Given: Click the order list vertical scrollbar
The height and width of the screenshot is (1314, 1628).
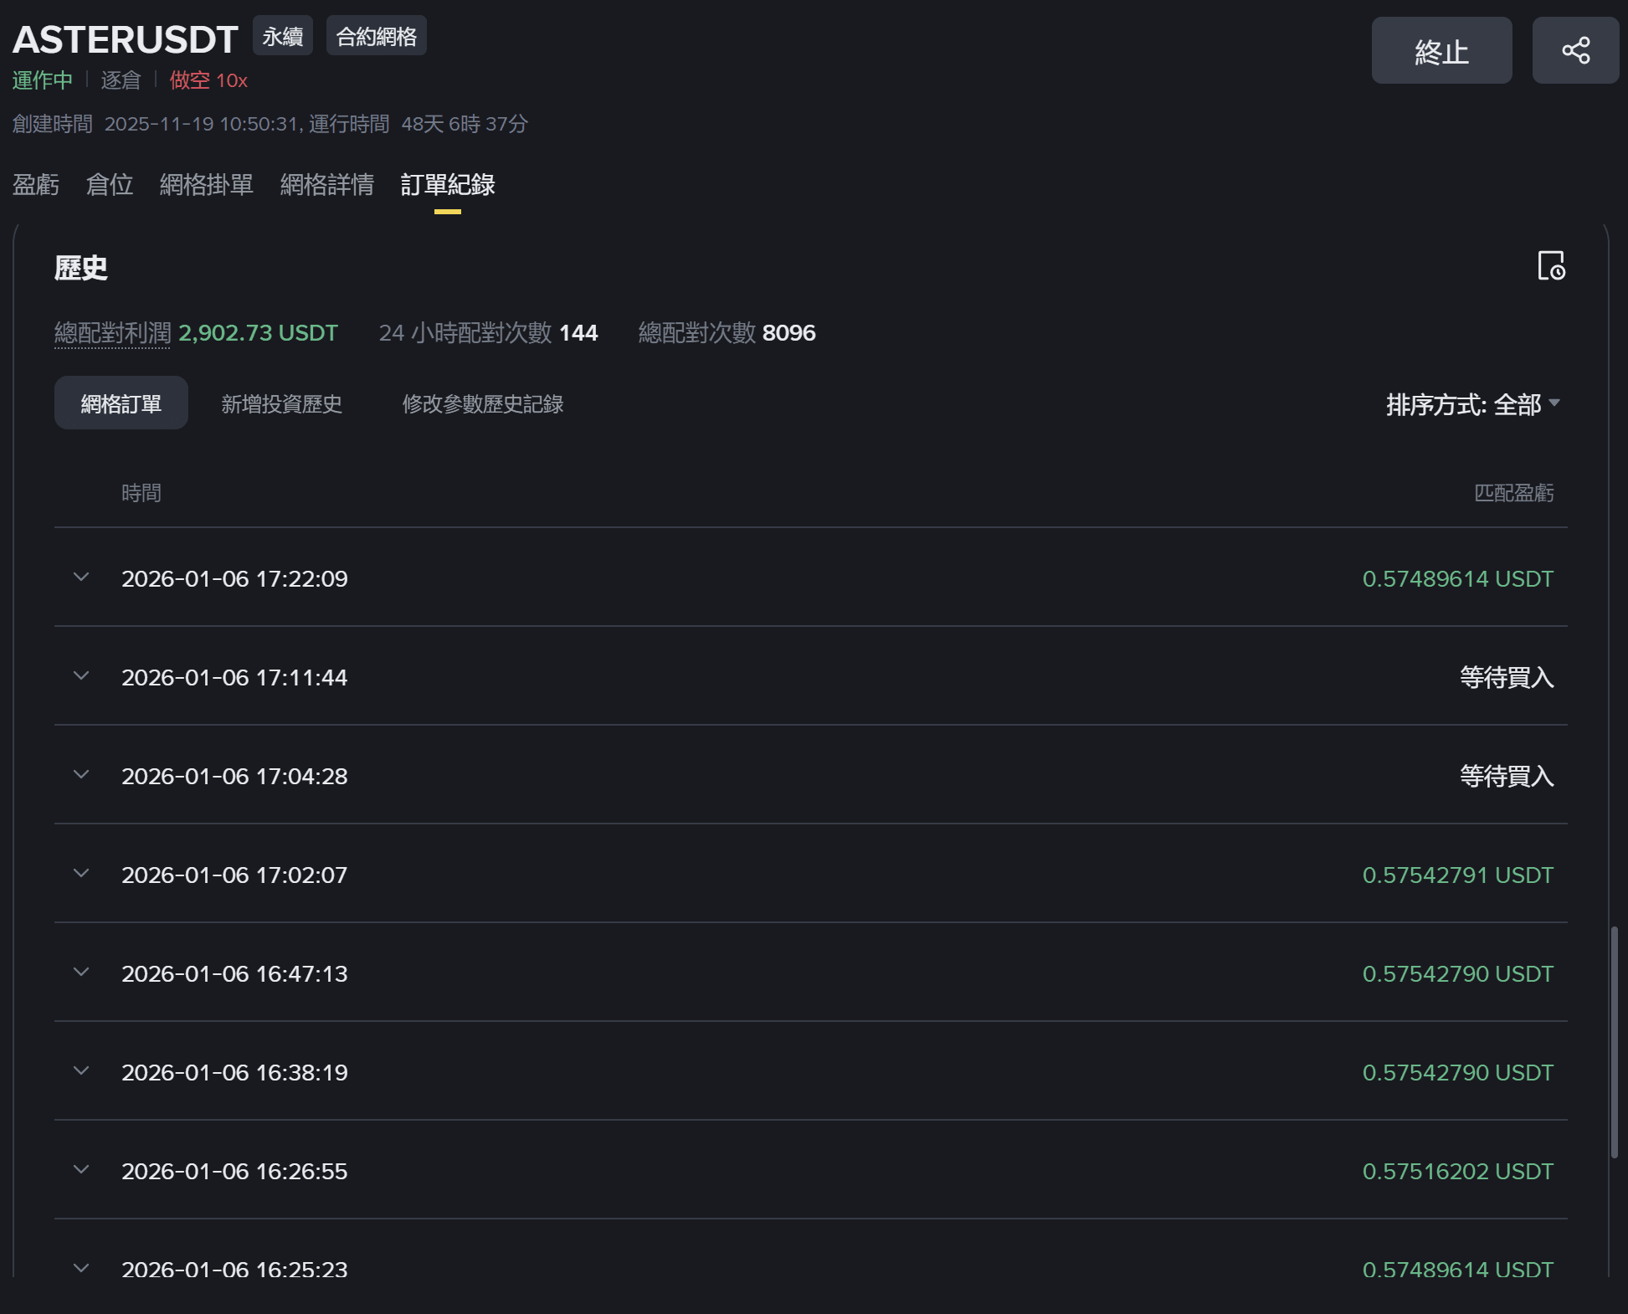Looking at the screenshot, I should [x=1615, y=1042].
